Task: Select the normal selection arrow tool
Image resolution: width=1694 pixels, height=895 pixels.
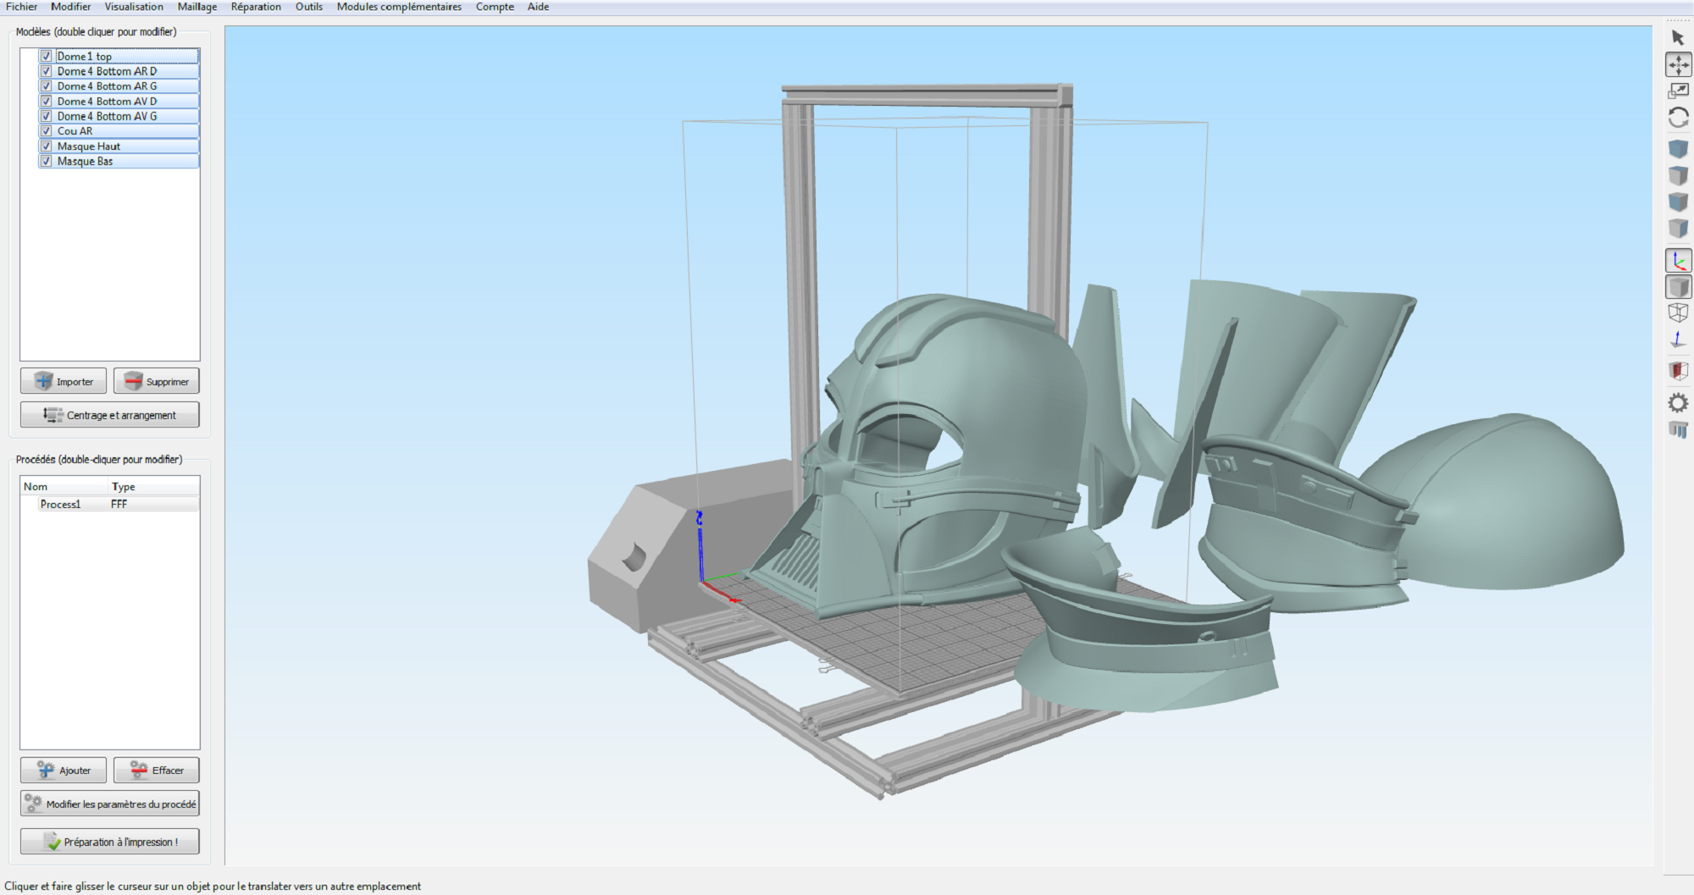Action: click(x=1678, y=38)
